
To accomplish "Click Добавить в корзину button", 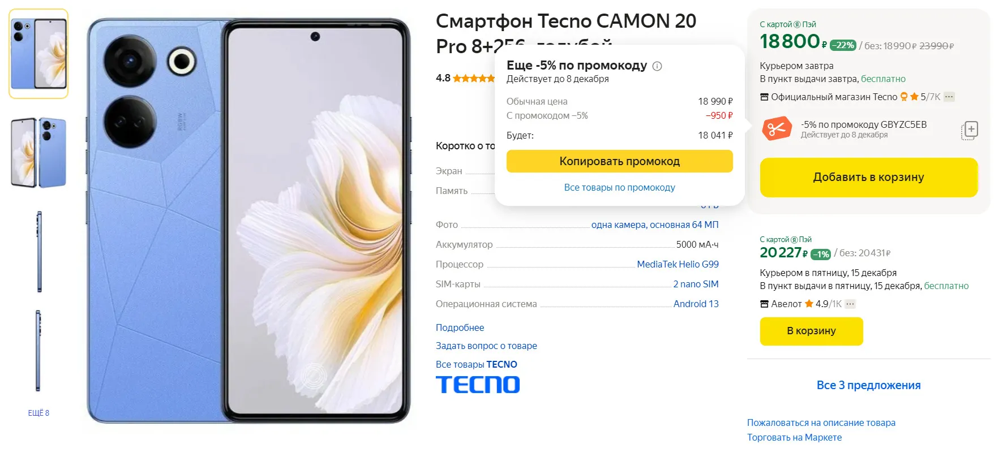I will (868, 178).
